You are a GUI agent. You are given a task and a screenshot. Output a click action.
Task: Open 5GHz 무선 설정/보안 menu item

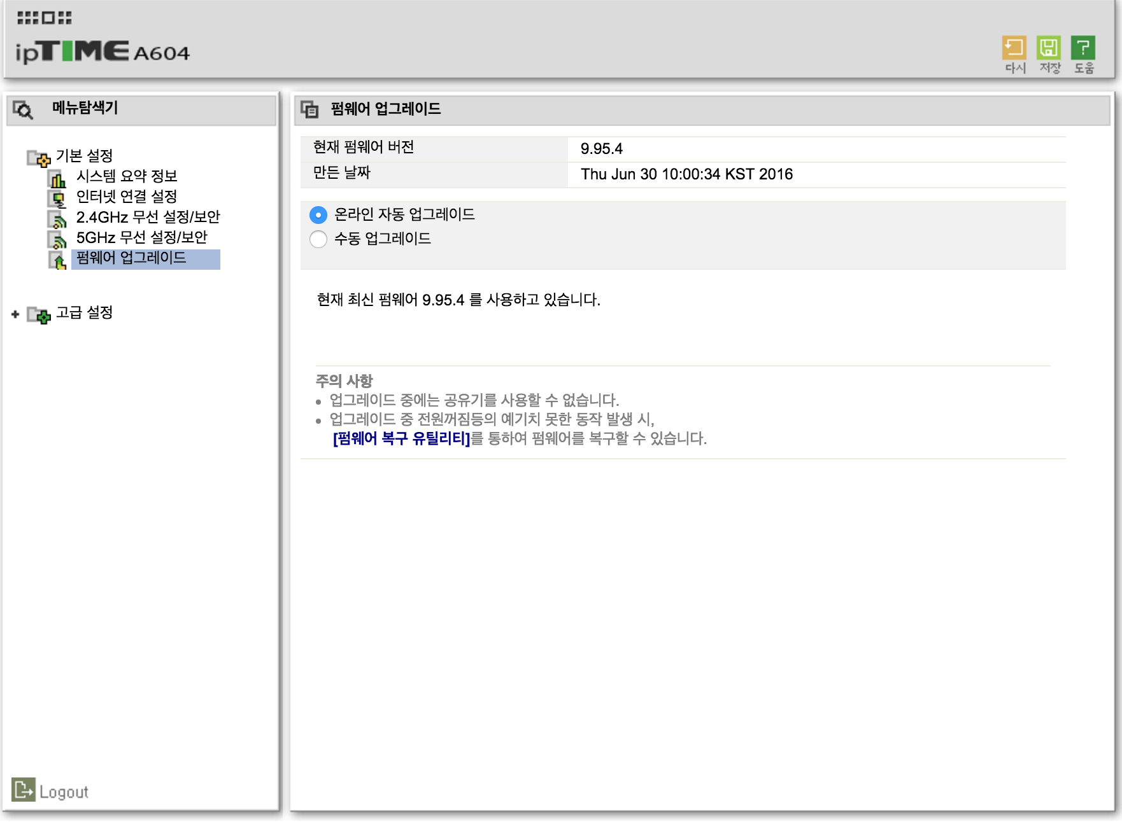(142, 237)
